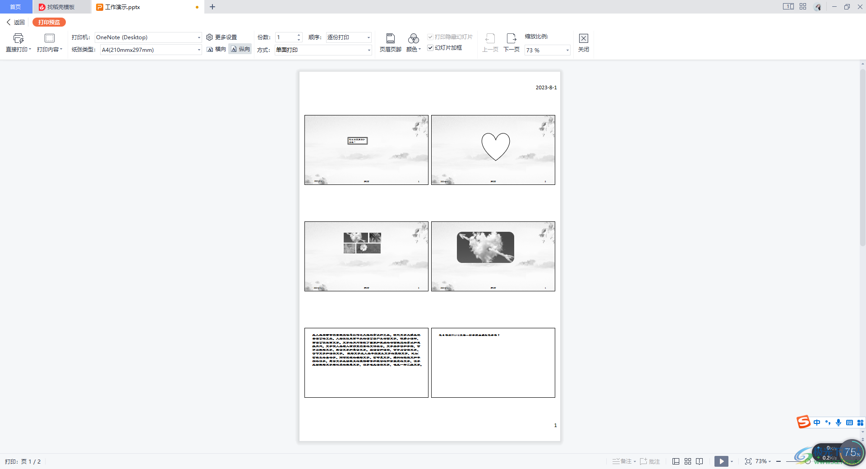866x469 pixels.
Task: Toggle Chinese input mode (中) icon
Action: coord(817,423)
